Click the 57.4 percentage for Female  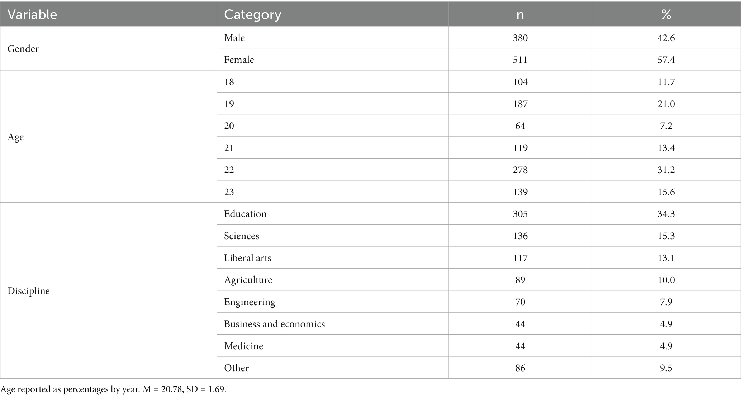pos(666,60)
